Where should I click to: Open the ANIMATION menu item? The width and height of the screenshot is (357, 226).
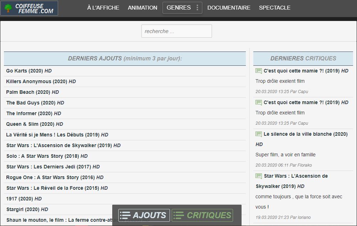pyautogui.click(x=143, y=8)
